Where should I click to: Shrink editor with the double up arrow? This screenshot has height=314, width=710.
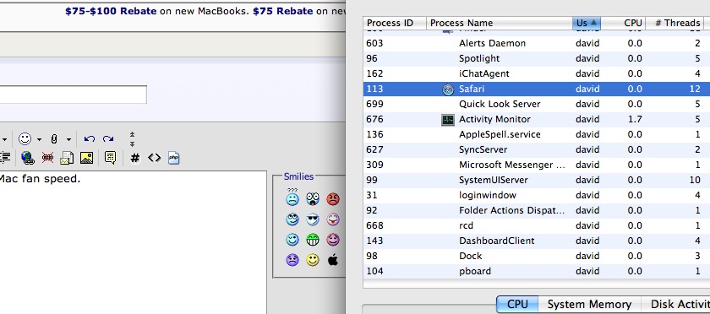click(x=132, y=134)
